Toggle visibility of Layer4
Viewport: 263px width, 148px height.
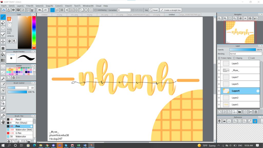coord(219,91)
